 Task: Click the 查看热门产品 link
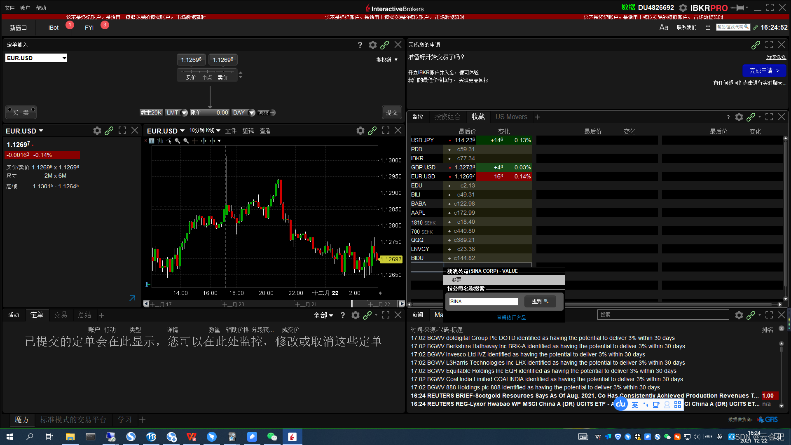[511, 318]
